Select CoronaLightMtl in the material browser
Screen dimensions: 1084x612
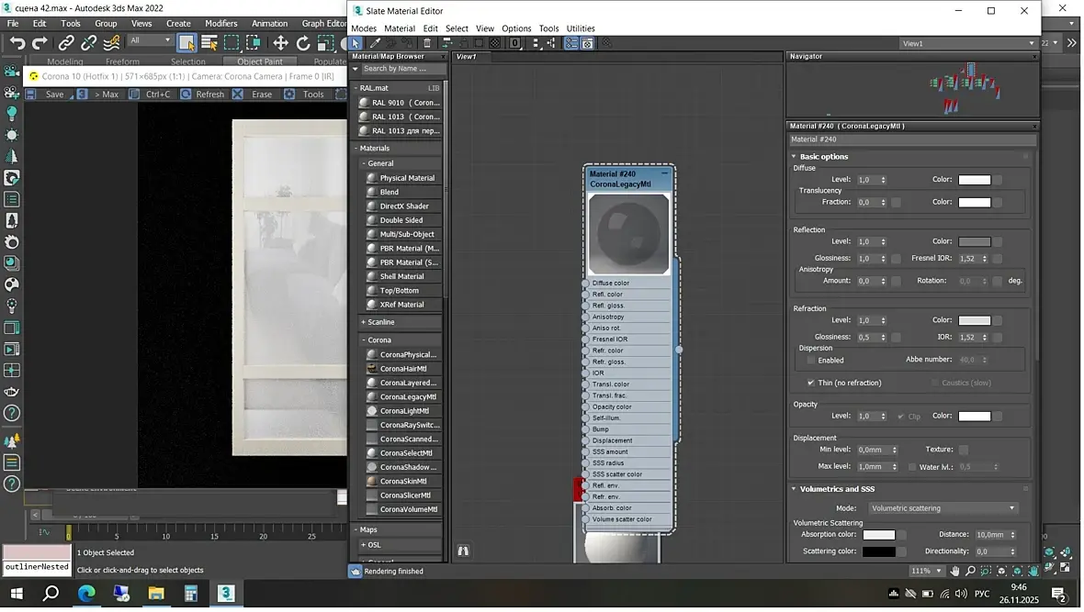[403, 411]
